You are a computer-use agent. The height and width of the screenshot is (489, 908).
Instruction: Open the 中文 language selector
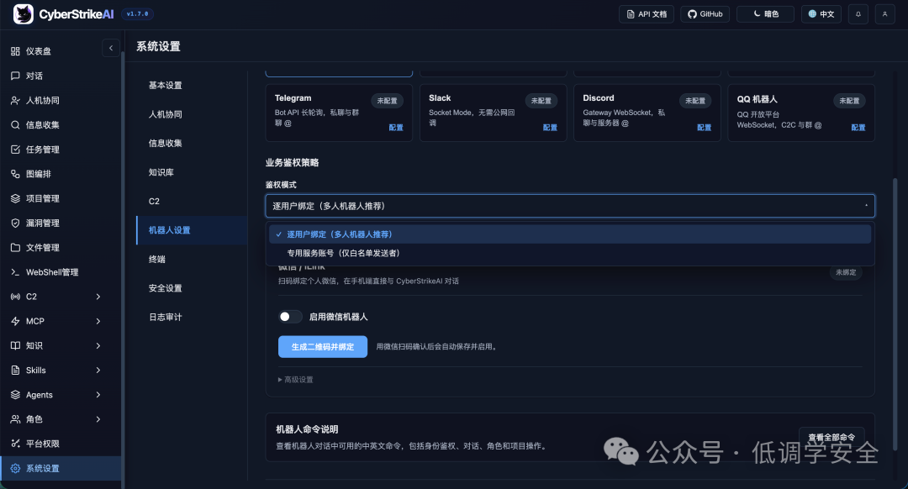coord(821,14)
